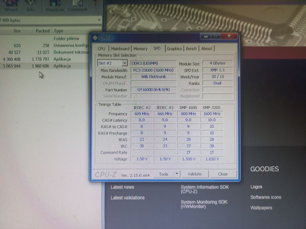Click the 800 MHz XMP-1600 frequency cell

tap(188, 114)
